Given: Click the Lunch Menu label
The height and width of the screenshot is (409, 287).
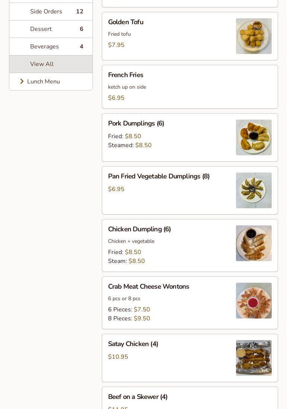Looking at the screenshot, I should 44,82.
